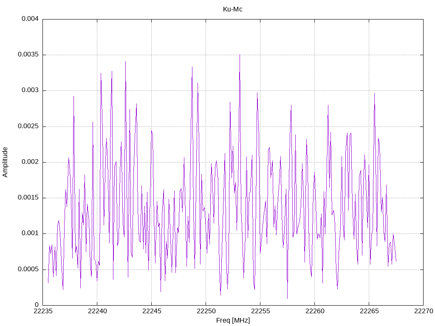Click the highest spectrum peak near 22253 MHz
This screenshot has width=435, height=326.
(x=240, y=55)
